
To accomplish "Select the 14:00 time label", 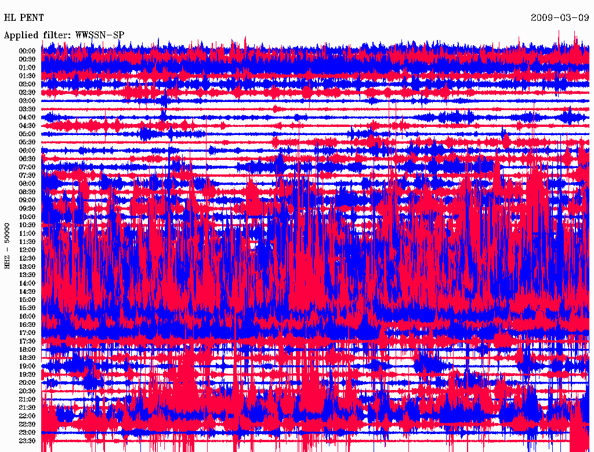I will tap(27, 283).
